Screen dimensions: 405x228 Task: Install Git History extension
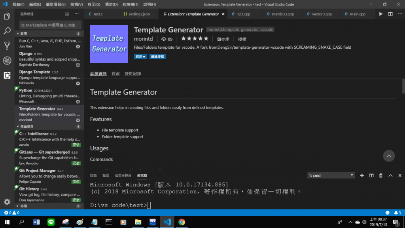(76, 200)
